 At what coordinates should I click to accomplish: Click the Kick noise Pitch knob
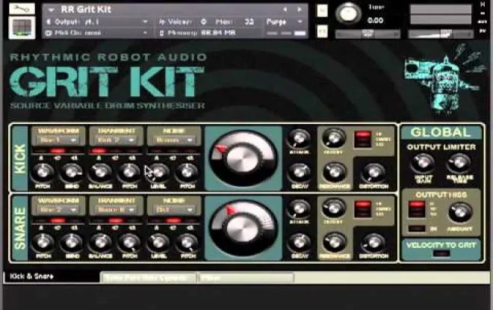pos(187,173)
